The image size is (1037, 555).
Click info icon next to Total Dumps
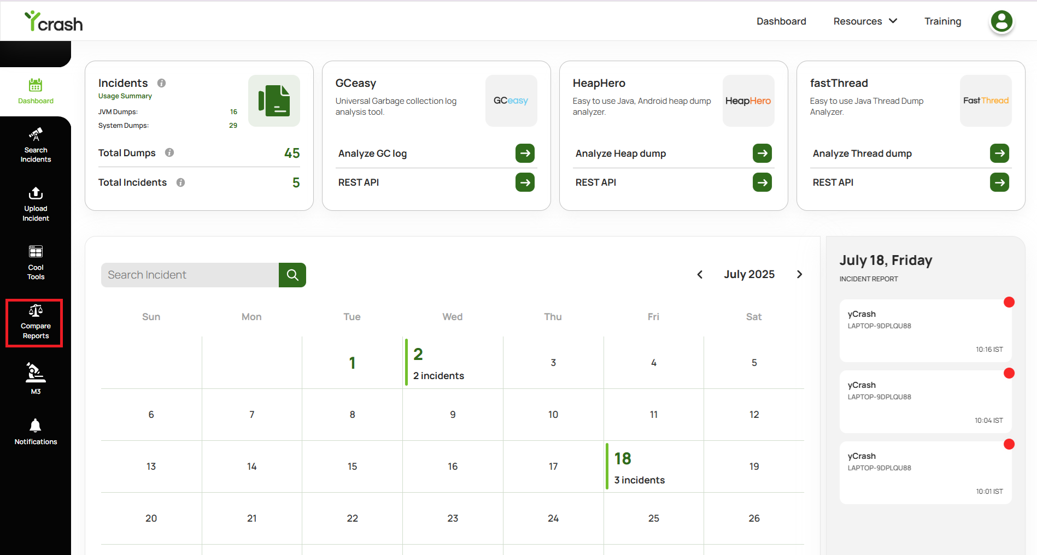tap(169, 153)
